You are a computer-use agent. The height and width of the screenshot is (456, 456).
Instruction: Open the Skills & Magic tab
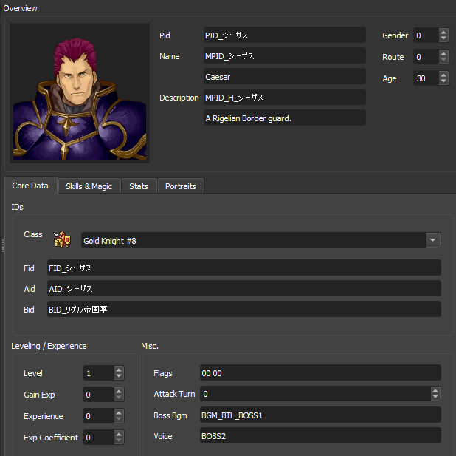click(x=89, y=186)
